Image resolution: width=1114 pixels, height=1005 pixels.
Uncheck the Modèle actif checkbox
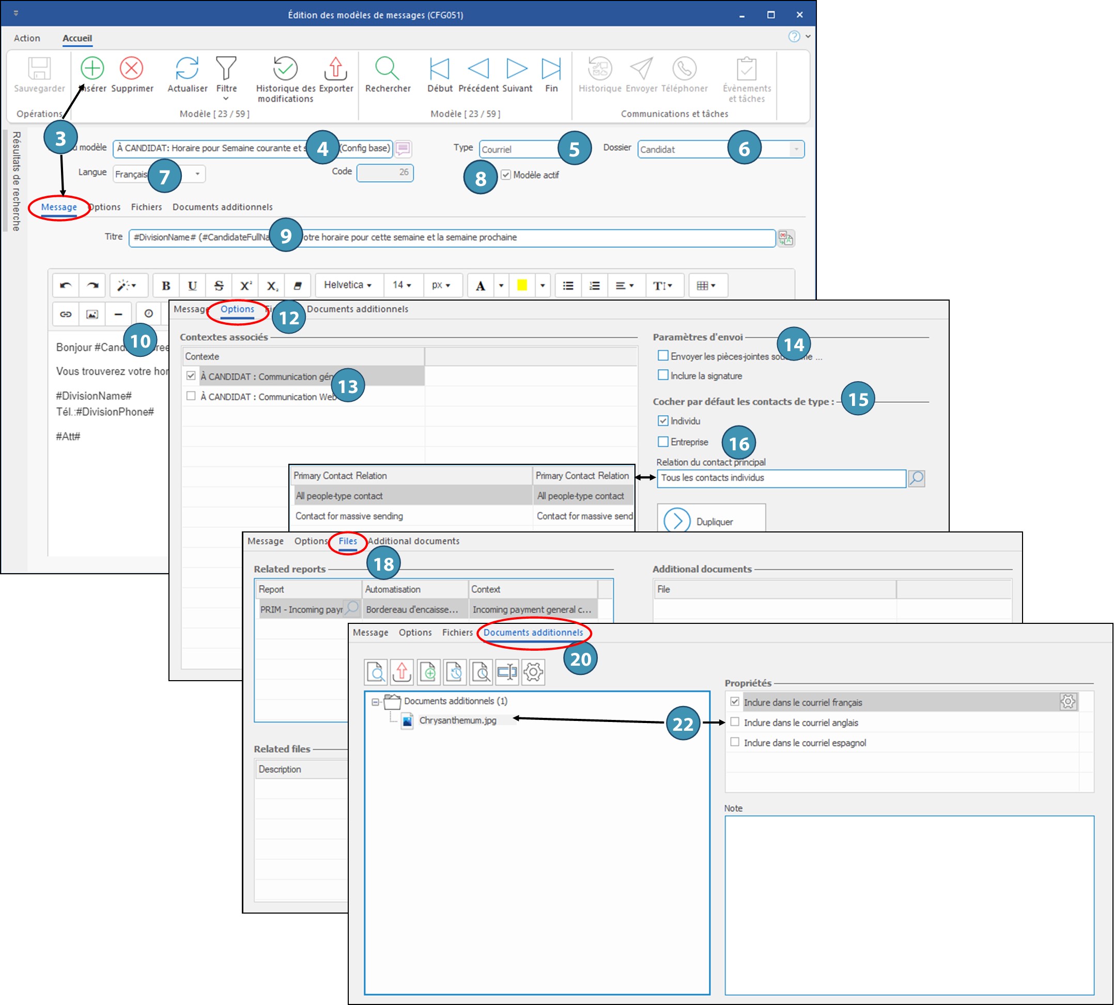[x=506, y=175]
